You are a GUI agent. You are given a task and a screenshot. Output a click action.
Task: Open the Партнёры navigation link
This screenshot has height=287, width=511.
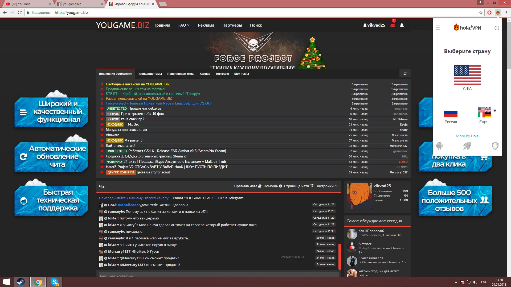(x=232, y=25)
